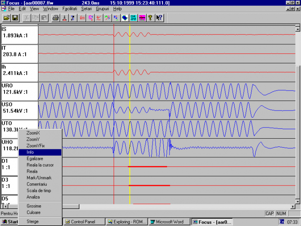
Task: Click the Open file toolbar icon
Action: 7,18
